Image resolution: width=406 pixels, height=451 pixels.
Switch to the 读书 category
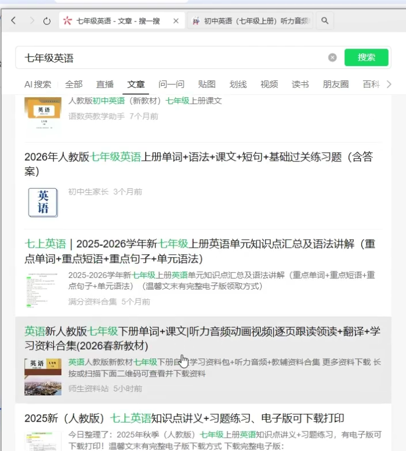pyautogui.click(x=300, y=85)
